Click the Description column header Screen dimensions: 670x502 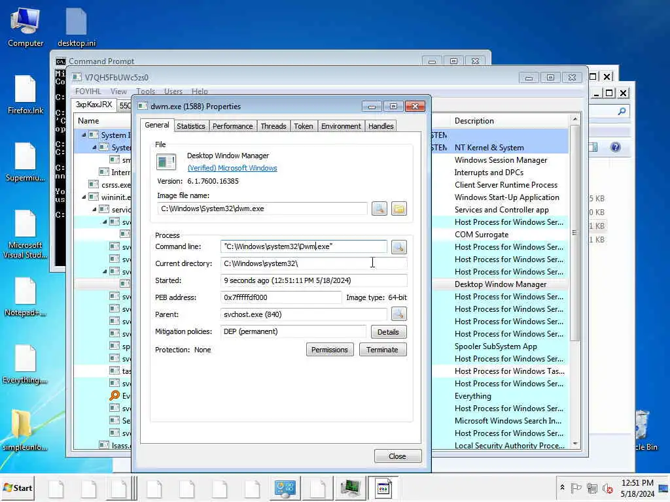(x=474, y=121)
